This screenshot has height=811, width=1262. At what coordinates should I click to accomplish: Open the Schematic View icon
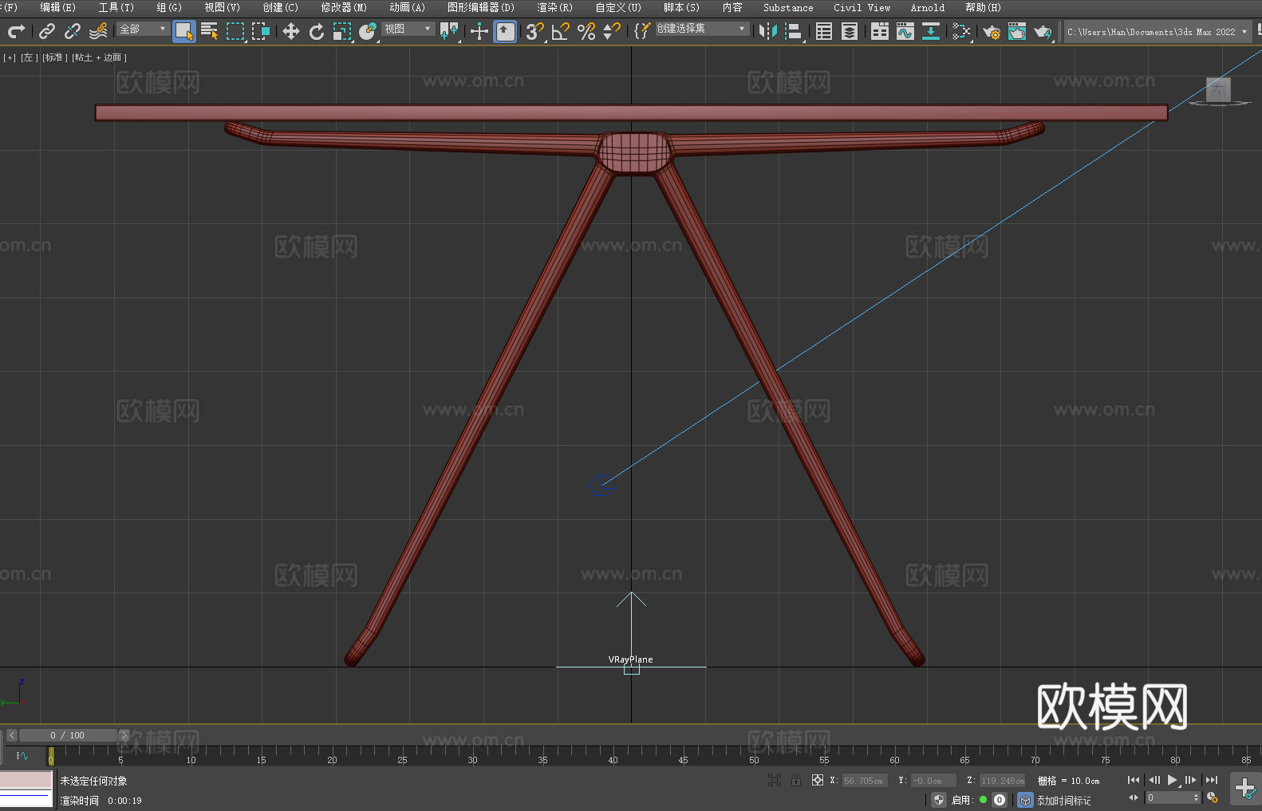[961, 31]
